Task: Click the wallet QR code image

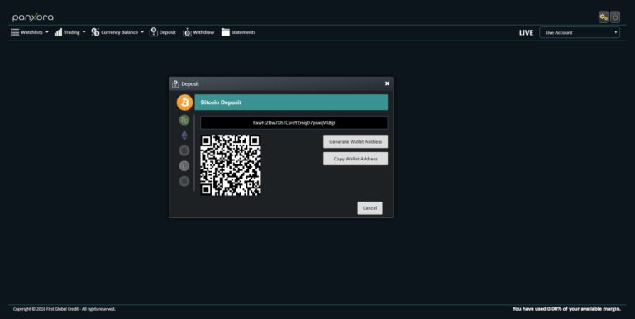Action: pos(231,165)
